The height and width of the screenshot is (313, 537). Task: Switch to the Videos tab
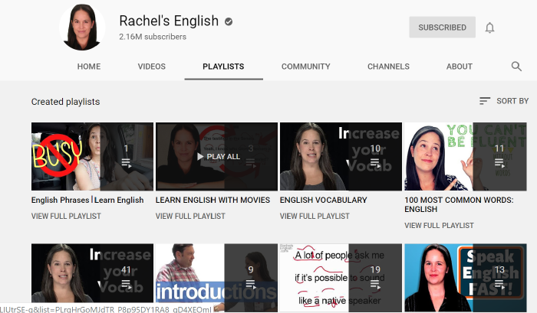pyautogui.click(x=152, y=67)
